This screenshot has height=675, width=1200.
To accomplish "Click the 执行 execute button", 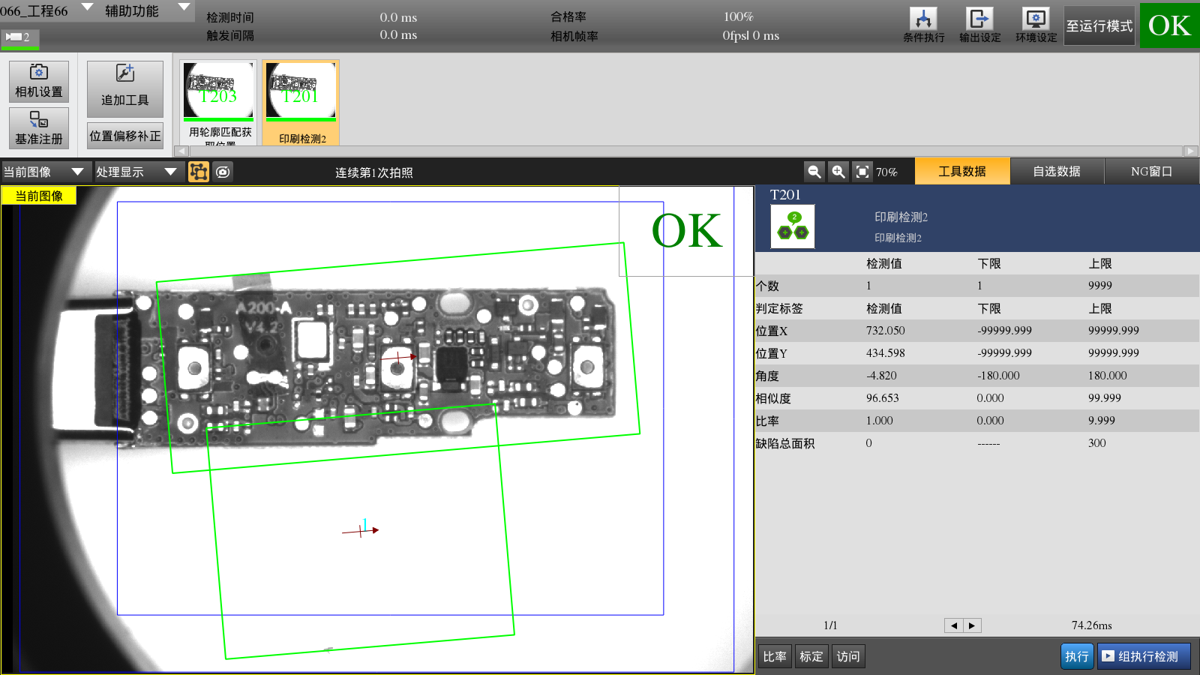I will [1076, 656].
